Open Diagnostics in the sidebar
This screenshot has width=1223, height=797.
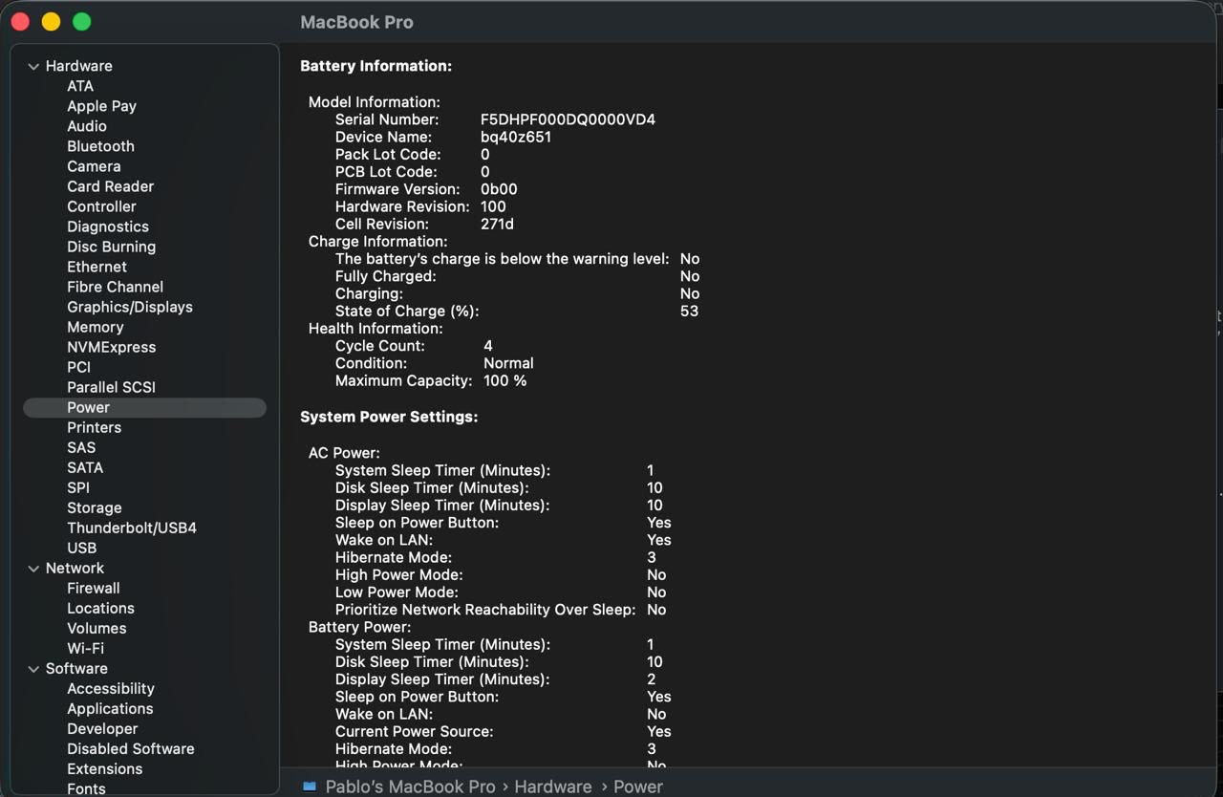(x=108, y=226)
